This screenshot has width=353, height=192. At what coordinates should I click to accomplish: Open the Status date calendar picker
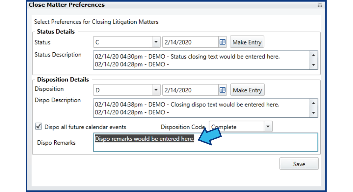222,42
